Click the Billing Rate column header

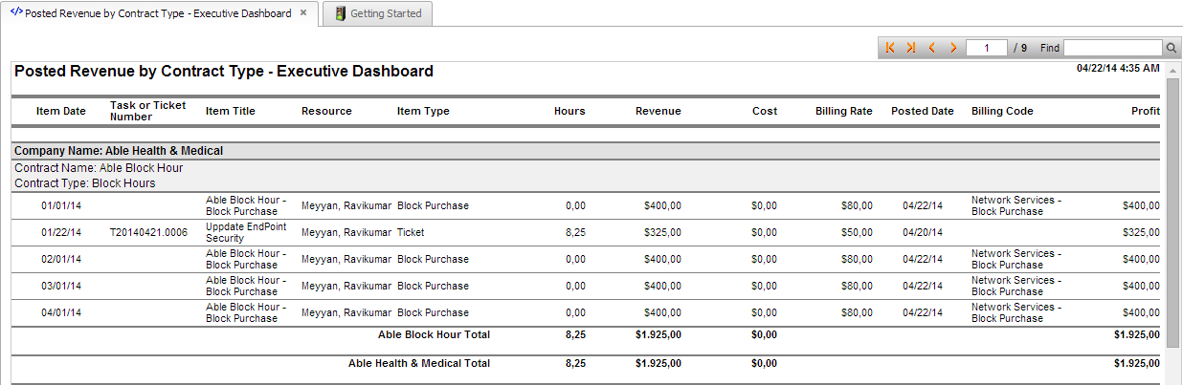tap(843, 111)
